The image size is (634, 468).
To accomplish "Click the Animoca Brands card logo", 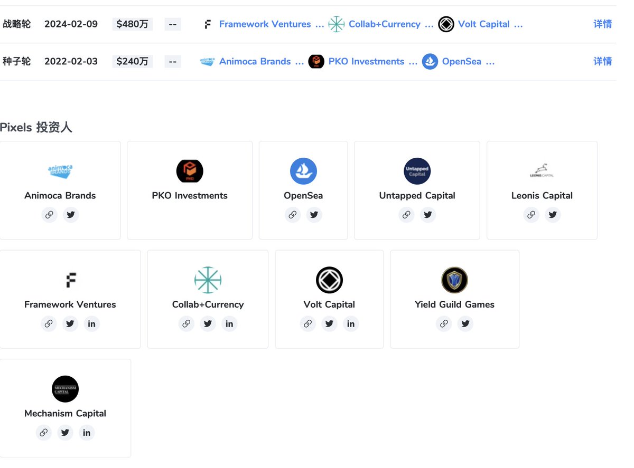I will tap(60, 171).
